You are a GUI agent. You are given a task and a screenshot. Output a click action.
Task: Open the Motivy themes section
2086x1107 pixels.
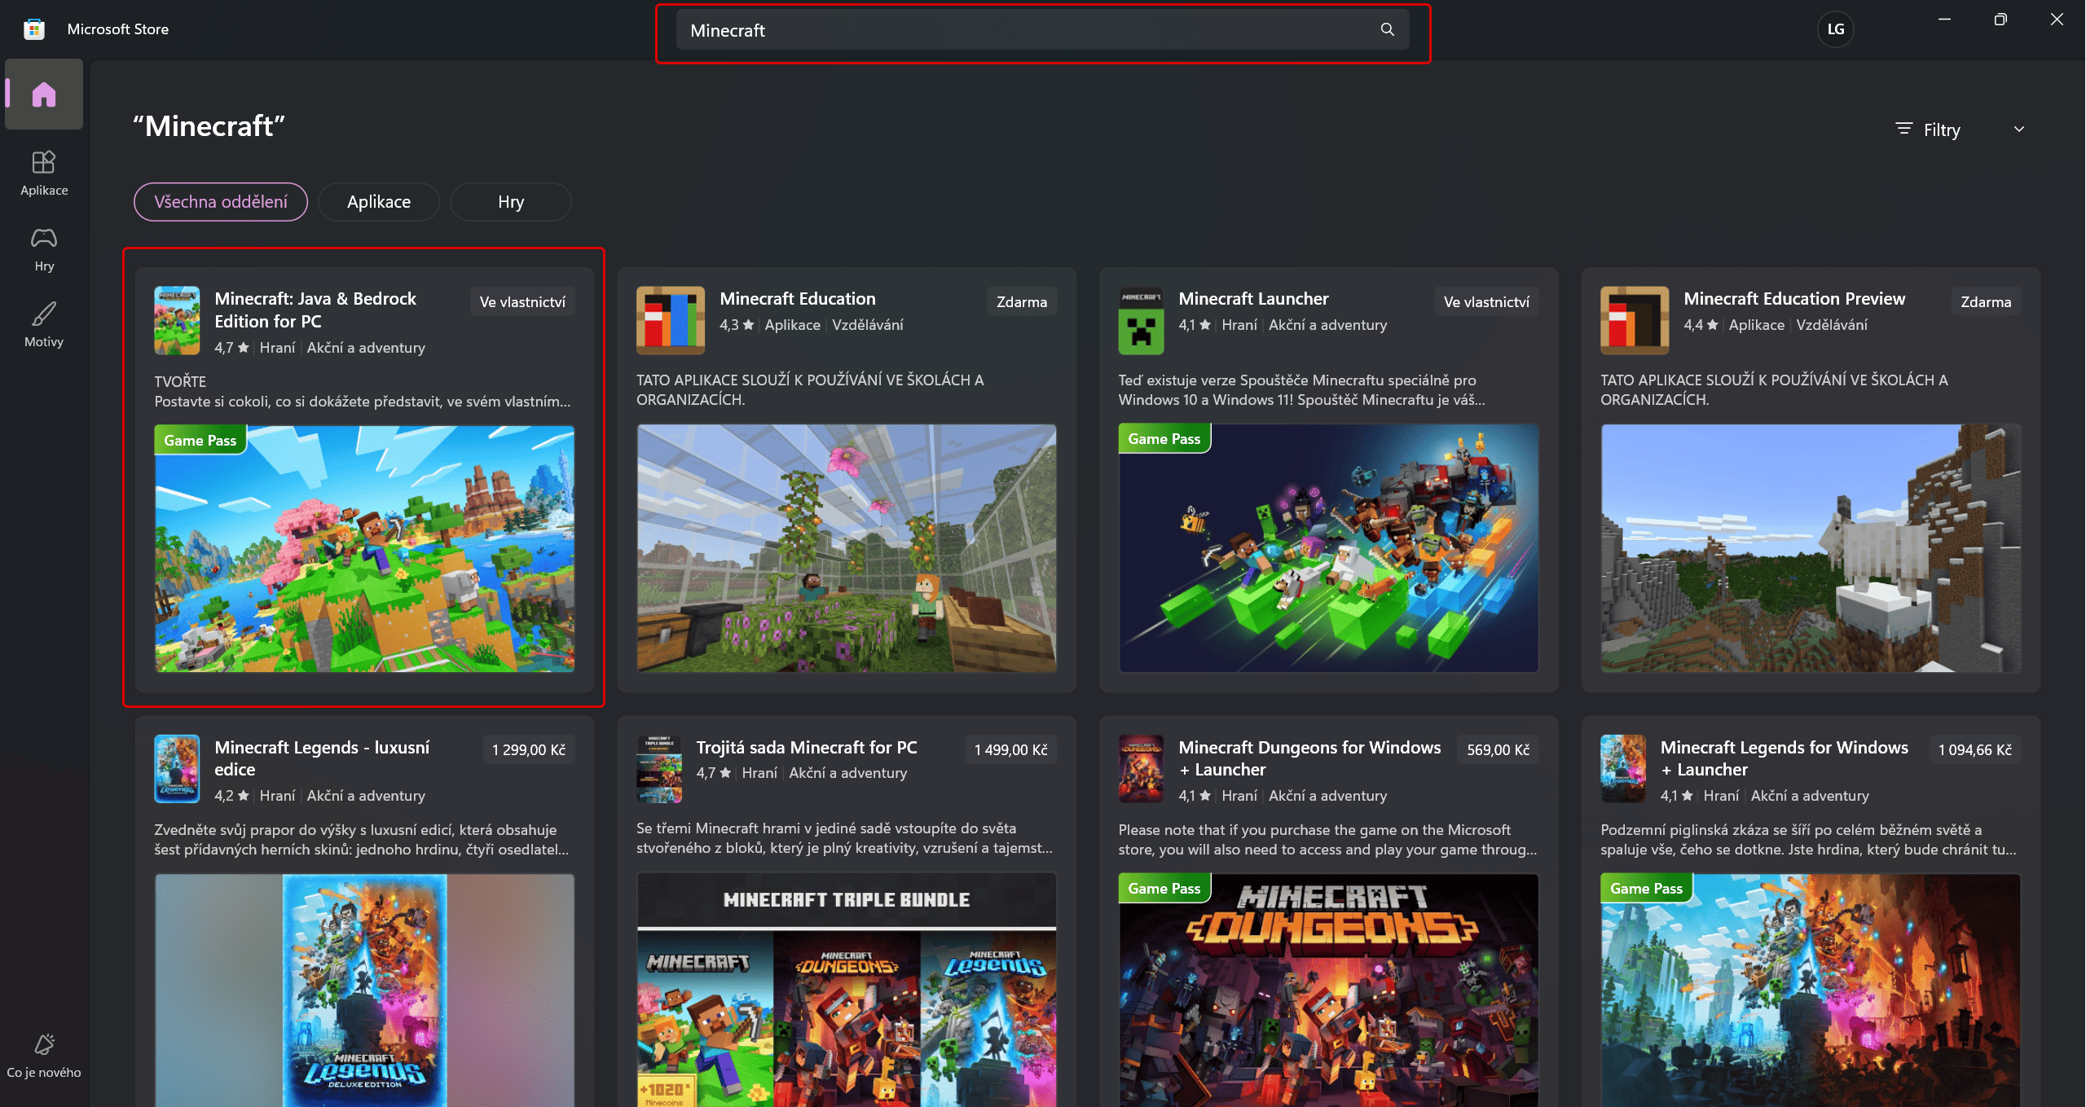(44, 325)
